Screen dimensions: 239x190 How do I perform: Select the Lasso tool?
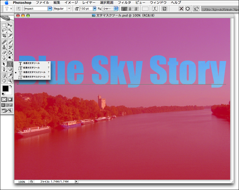(x=4, y=30)
